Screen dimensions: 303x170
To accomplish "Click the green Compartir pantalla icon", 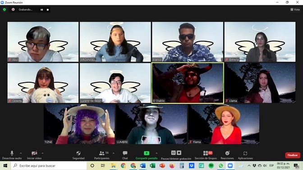I will (147, 153).
